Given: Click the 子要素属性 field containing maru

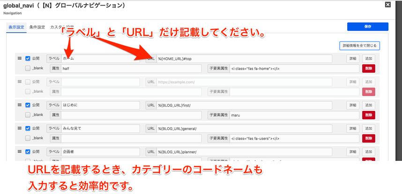Looking at the screenshot, I should tap(281, 115).
